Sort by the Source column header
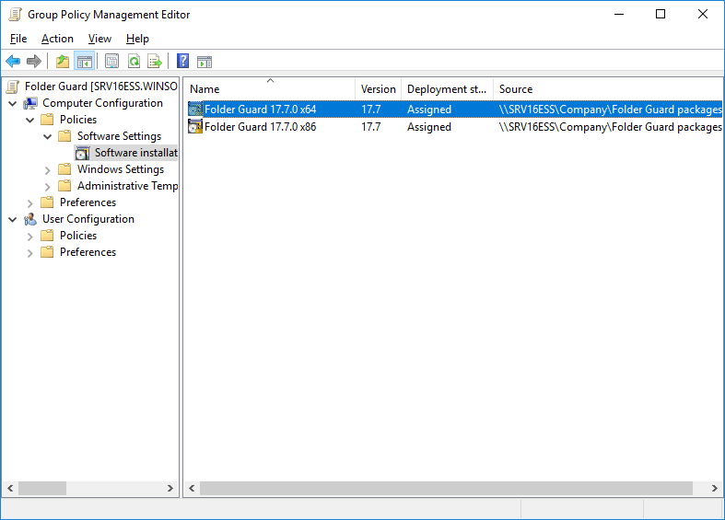 608,88
